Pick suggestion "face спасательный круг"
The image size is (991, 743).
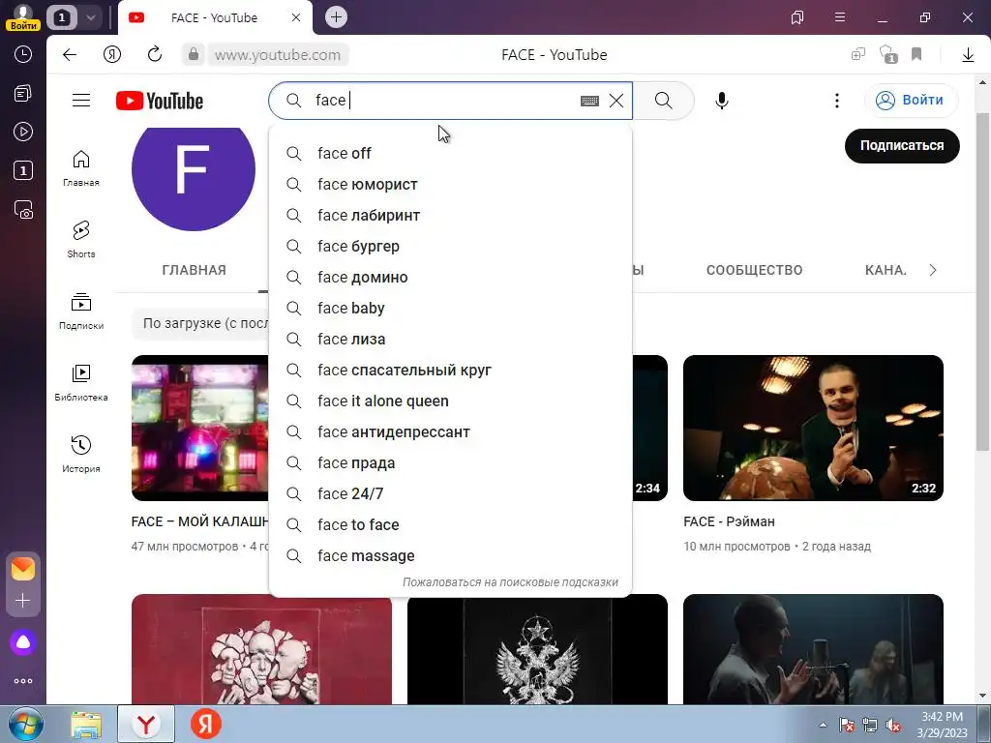point(450,371)
